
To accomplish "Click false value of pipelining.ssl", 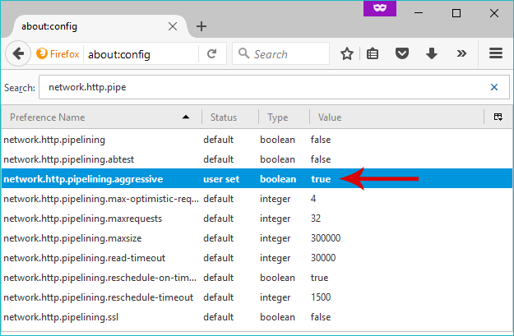I will coord(321,317).
